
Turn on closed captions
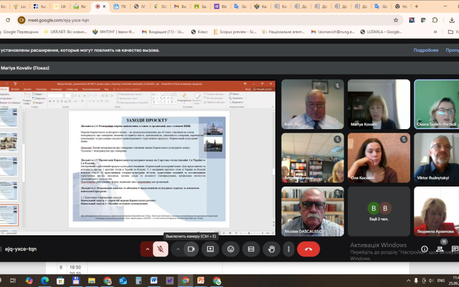point(251,249)
